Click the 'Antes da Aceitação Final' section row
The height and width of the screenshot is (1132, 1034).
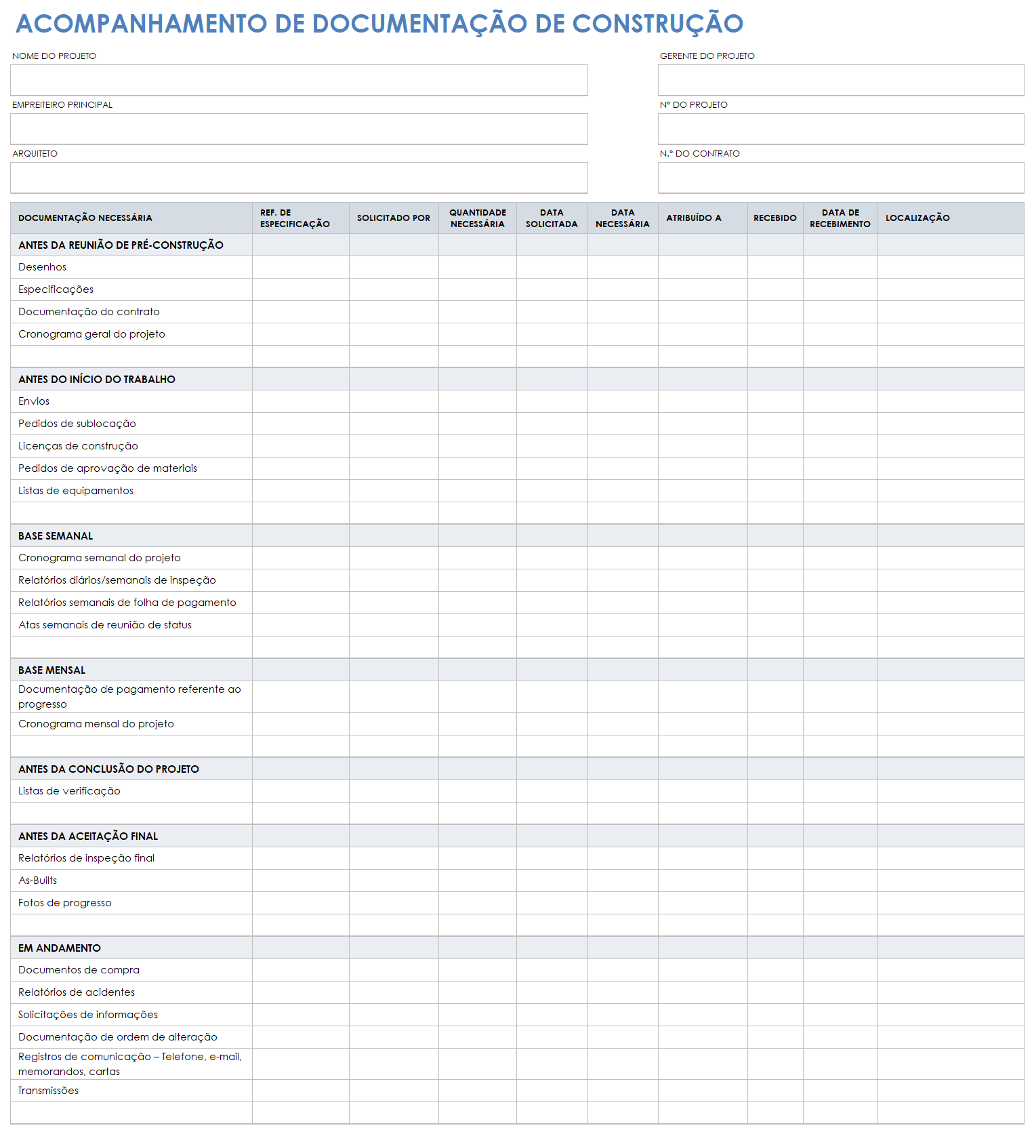pyautogui.click(x=517, y=836)
